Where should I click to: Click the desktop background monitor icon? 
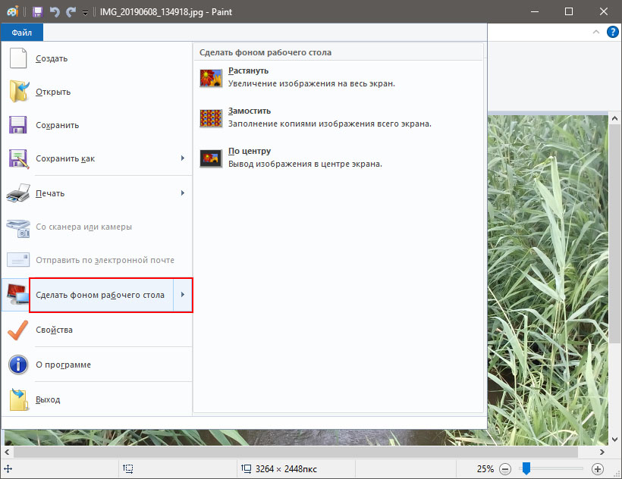pos(18,295)
